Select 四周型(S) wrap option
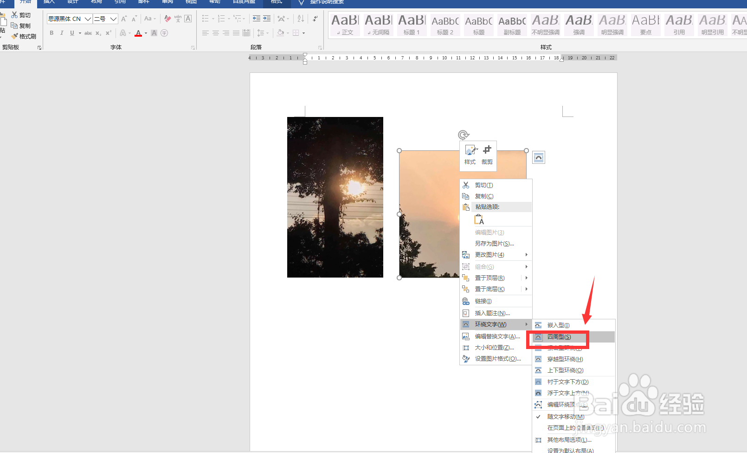This screenshot has width=747, height=453. pos(573,337)
